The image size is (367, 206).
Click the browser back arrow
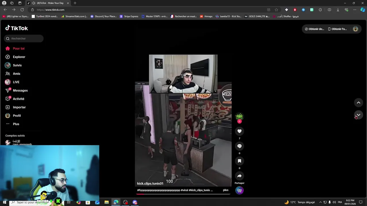[x=5, y=10]
